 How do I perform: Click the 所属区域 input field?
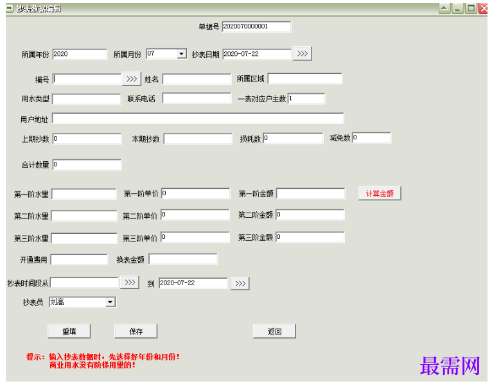(305, 78)
